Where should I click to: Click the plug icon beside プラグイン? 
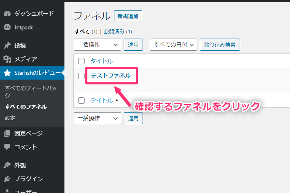7,179
